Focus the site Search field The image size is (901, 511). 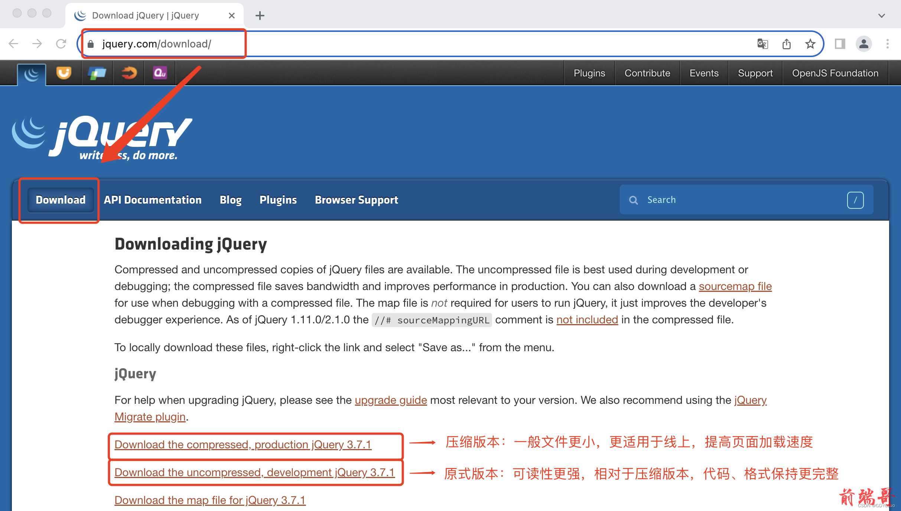click(x=747, y=200)
